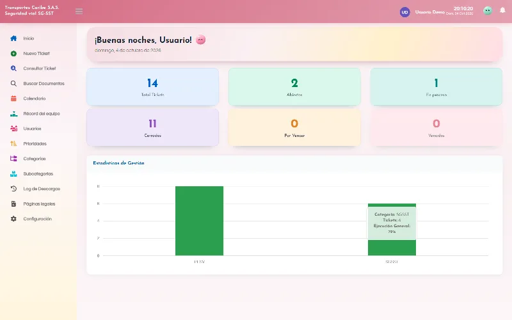Click the Récord del equipo podium icon

click(13, 114)
